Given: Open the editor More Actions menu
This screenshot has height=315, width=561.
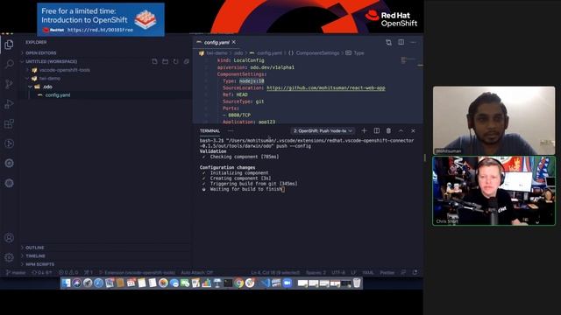Looking at the screenshot, I should (x=413, y=42).
